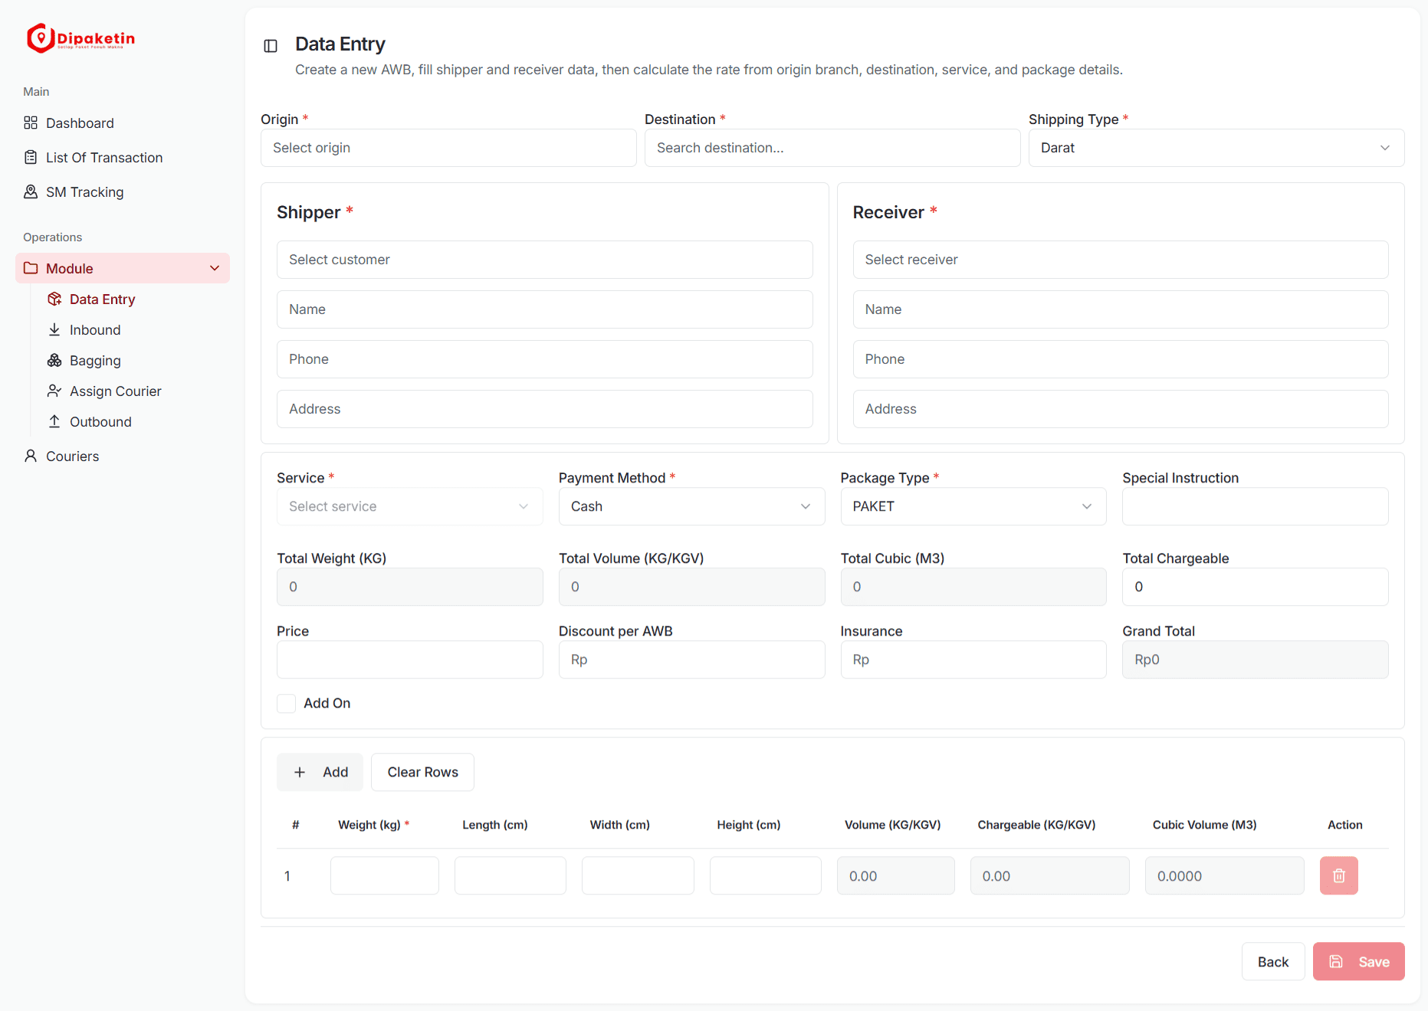Click the Shipper Name field
The width and height of the screenshot is (1428, 1011).
point(545,309)
